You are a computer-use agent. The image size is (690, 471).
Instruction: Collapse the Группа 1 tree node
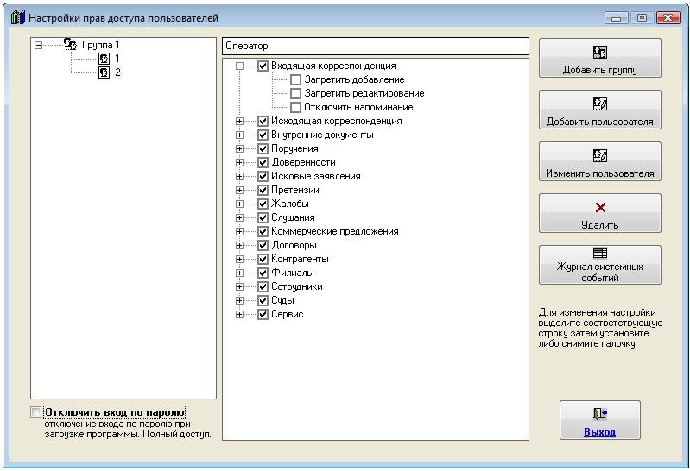tap(38, 45)
